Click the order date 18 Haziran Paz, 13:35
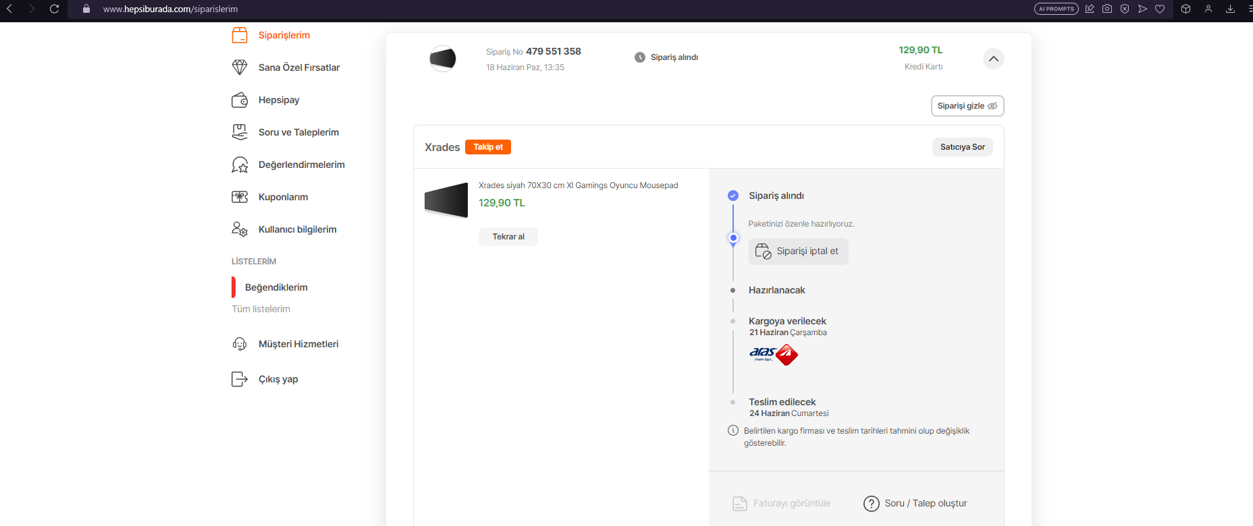Image resolution: width=1253 pixels, height=526 pixels. point(525,67)
